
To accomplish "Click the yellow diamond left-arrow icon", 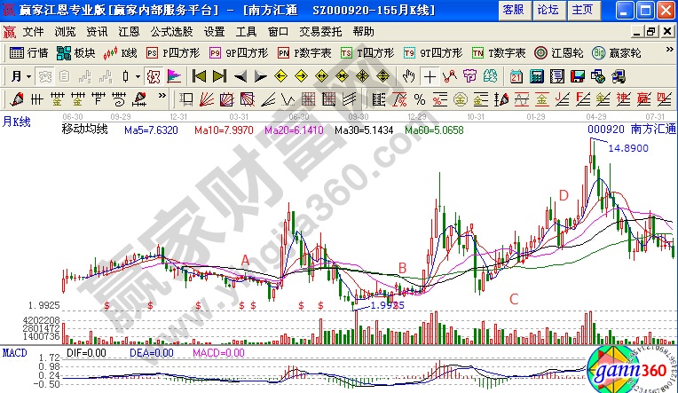I will click(280, 76).
